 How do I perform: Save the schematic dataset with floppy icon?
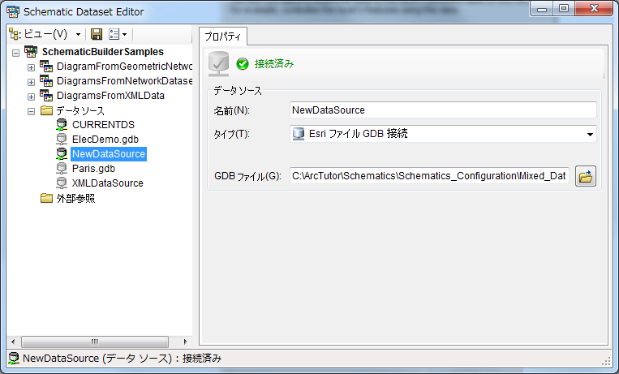point(97,34)
